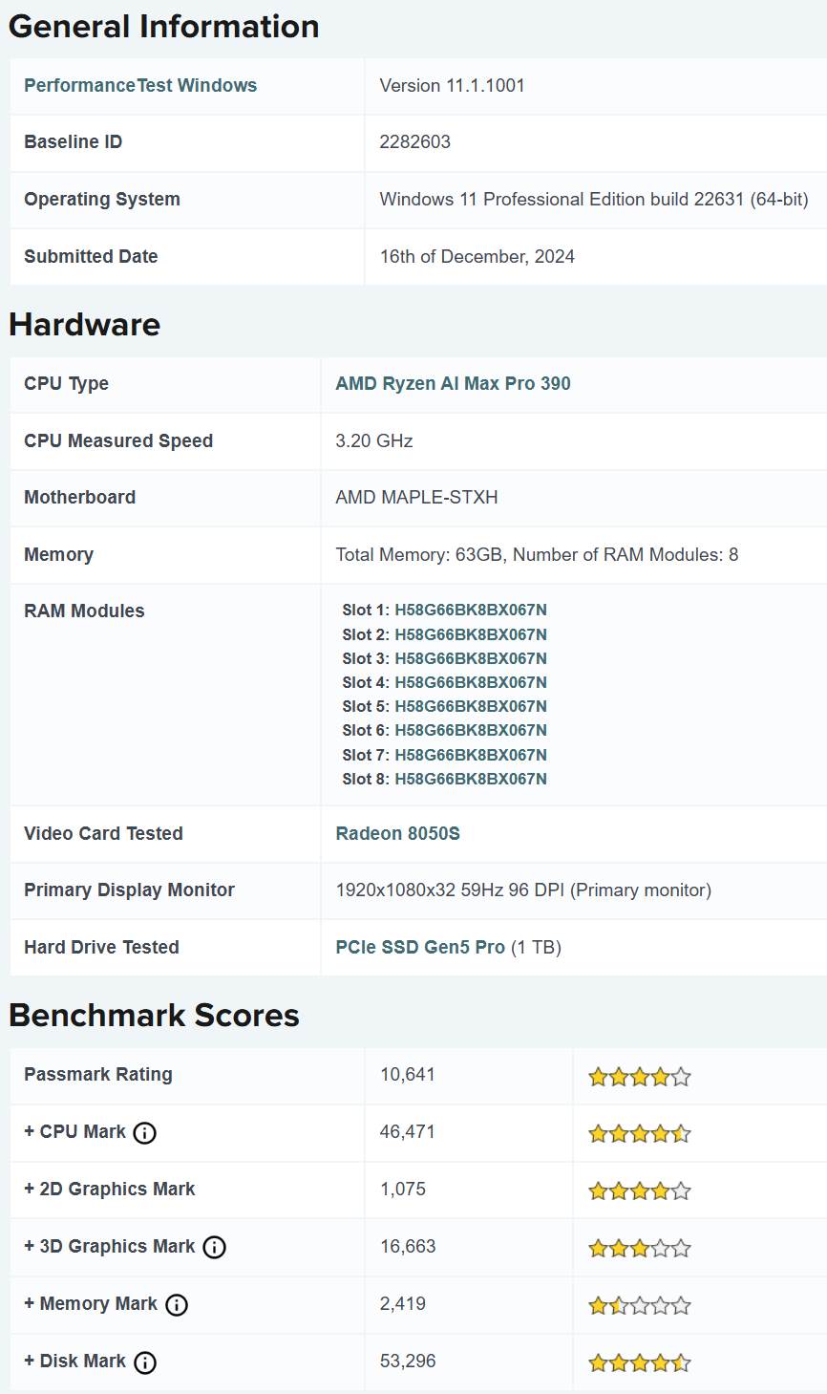Click the Memory Mark info icon
This screenshot has width=827, height=1394.
[x=177, y=1305]
